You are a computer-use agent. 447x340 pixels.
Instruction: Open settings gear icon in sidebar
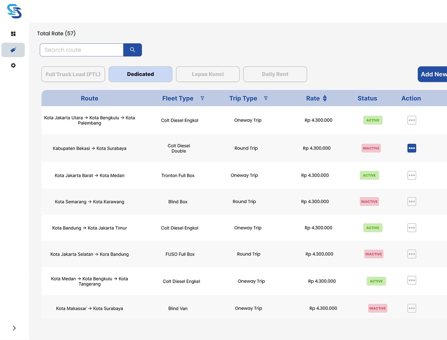tap(13, 65)
